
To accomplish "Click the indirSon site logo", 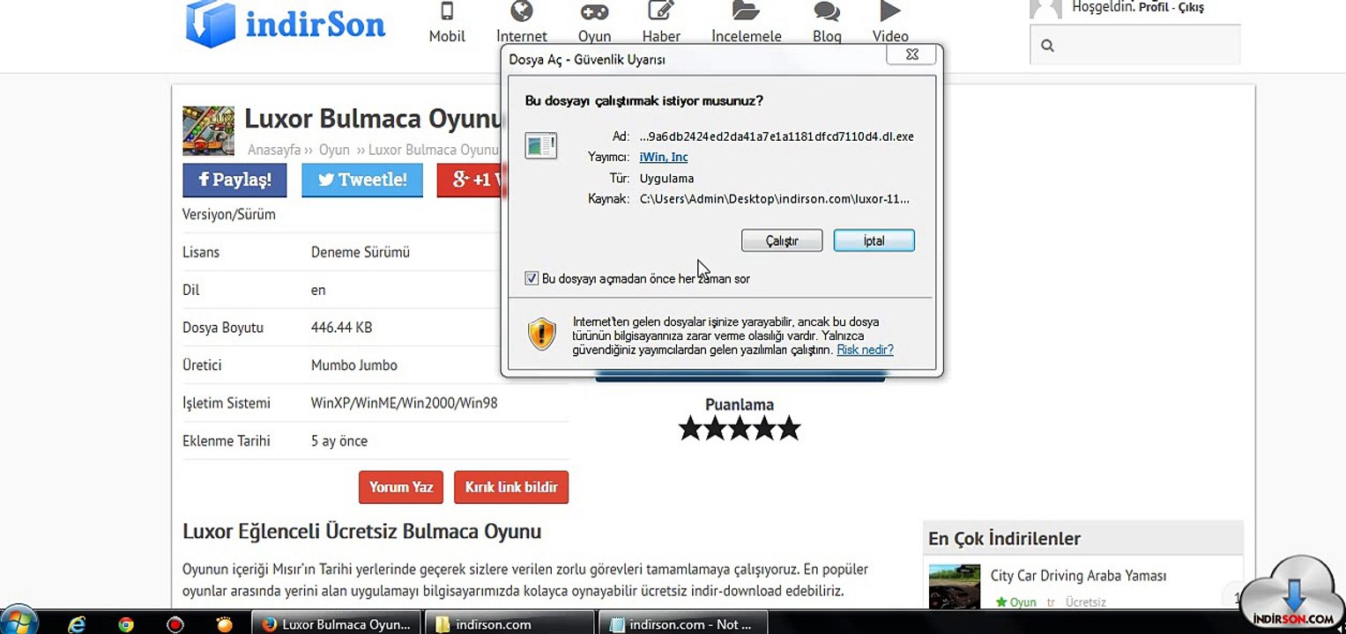I will [286, 23].
